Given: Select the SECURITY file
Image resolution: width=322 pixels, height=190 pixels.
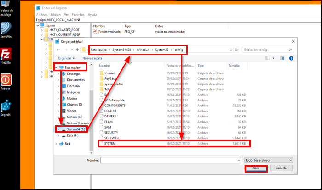Looking at the screenshot, I should [x=111, y=133].
